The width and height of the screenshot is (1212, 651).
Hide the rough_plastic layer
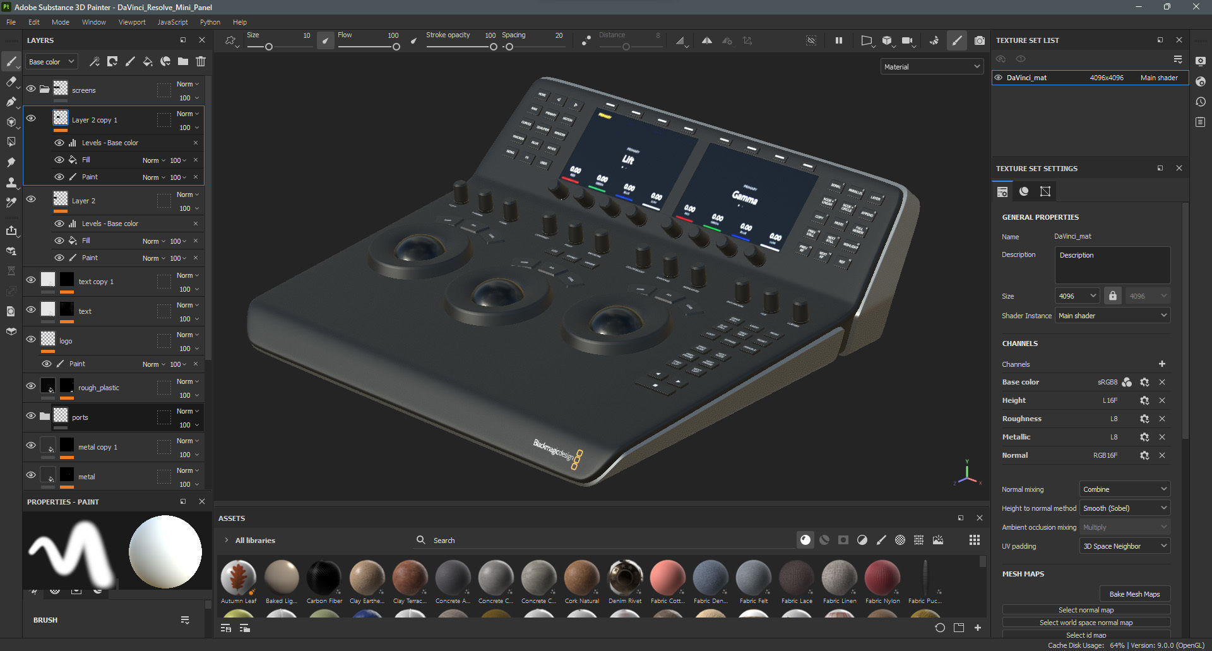[31, 386]
